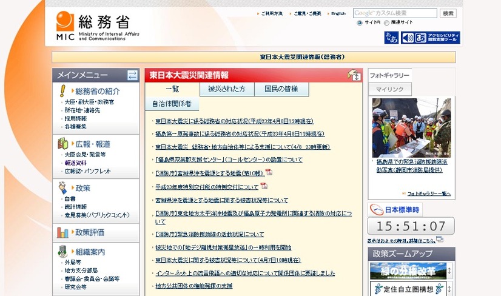Open 統計情報 link
Viewport: 501px width, 296px height.
click(x=76, y=207)
